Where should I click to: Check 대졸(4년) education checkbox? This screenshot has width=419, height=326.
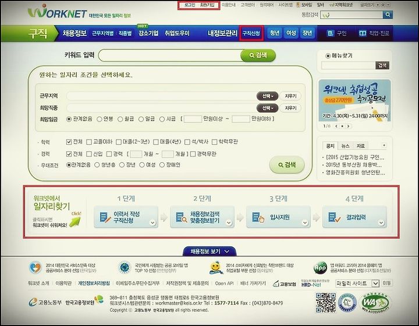156,142
